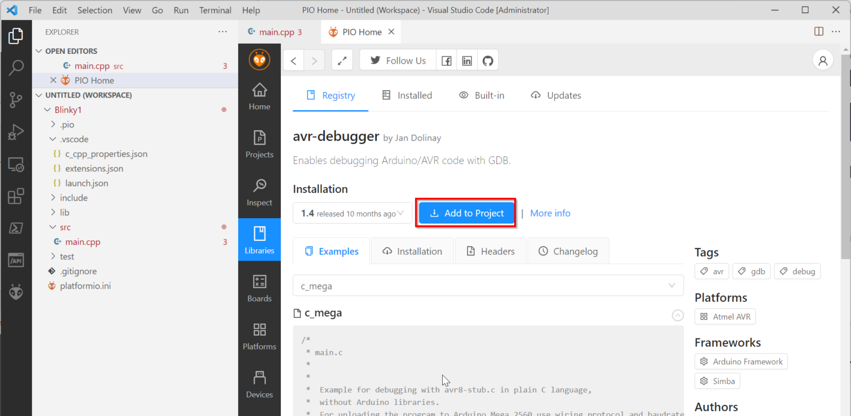Select the Inspect tool in PIO sidebar
The height and width of the screenshot is (416, 851).
pos(259,193)
